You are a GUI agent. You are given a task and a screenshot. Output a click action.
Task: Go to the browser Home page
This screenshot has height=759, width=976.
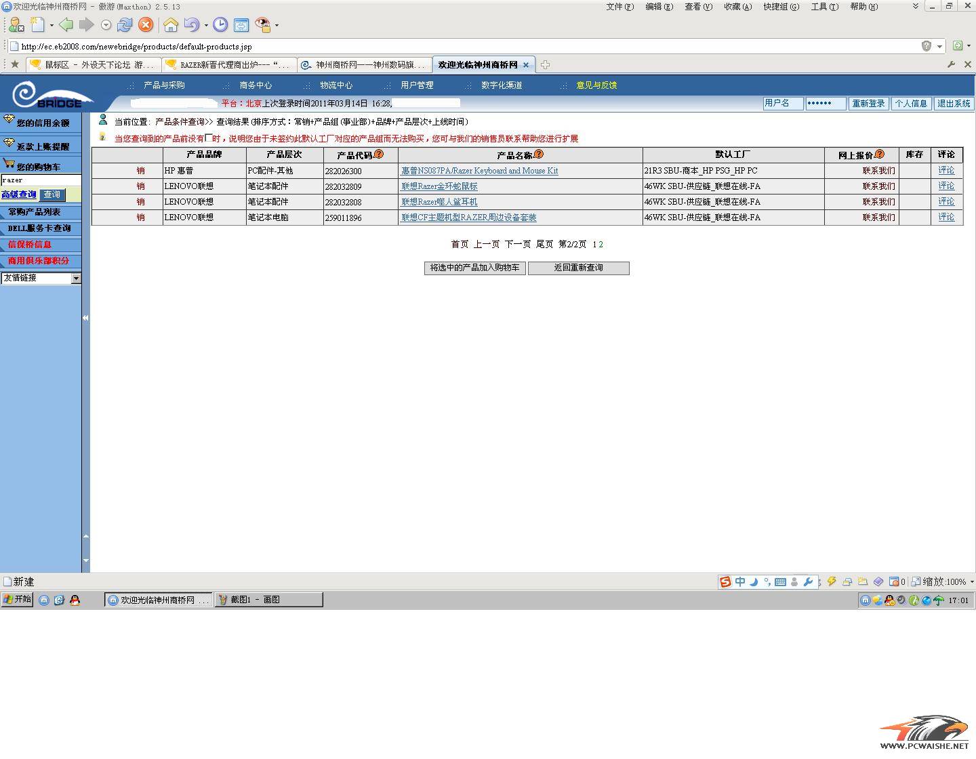tap(171, 25)
